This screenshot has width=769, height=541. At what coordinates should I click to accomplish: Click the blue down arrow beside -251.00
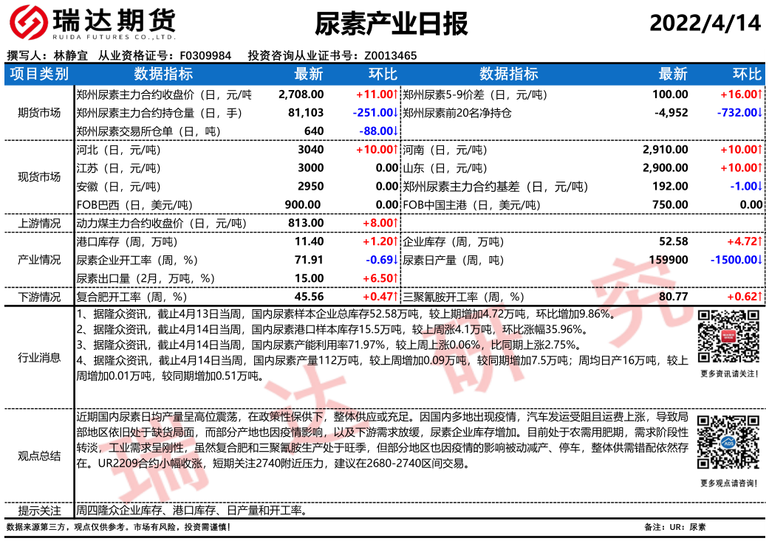point(396,113)
